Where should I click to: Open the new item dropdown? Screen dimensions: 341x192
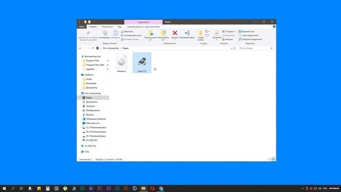tap(207, 31)
